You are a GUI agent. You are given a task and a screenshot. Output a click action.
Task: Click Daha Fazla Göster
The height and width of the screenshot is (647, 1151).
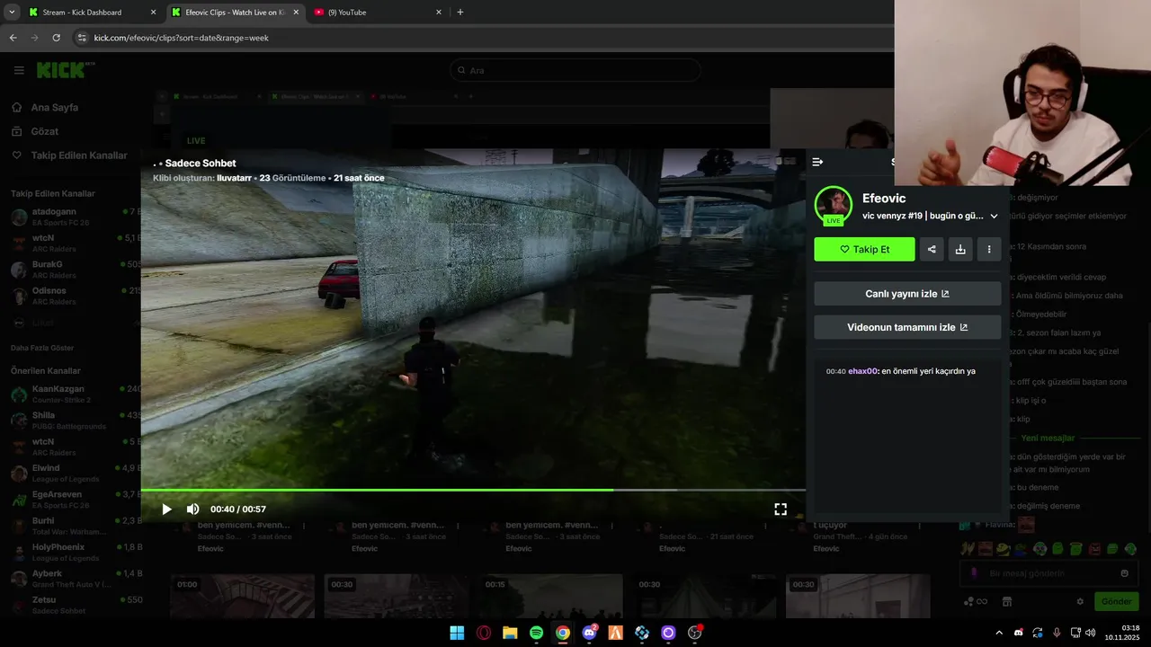coord(42,348)
